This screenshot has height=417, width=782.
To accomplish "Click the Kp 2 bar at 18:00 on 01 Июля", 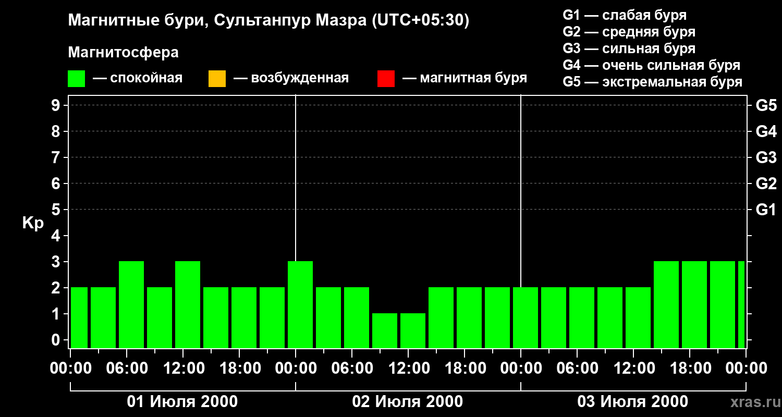I will click(244, 317).
